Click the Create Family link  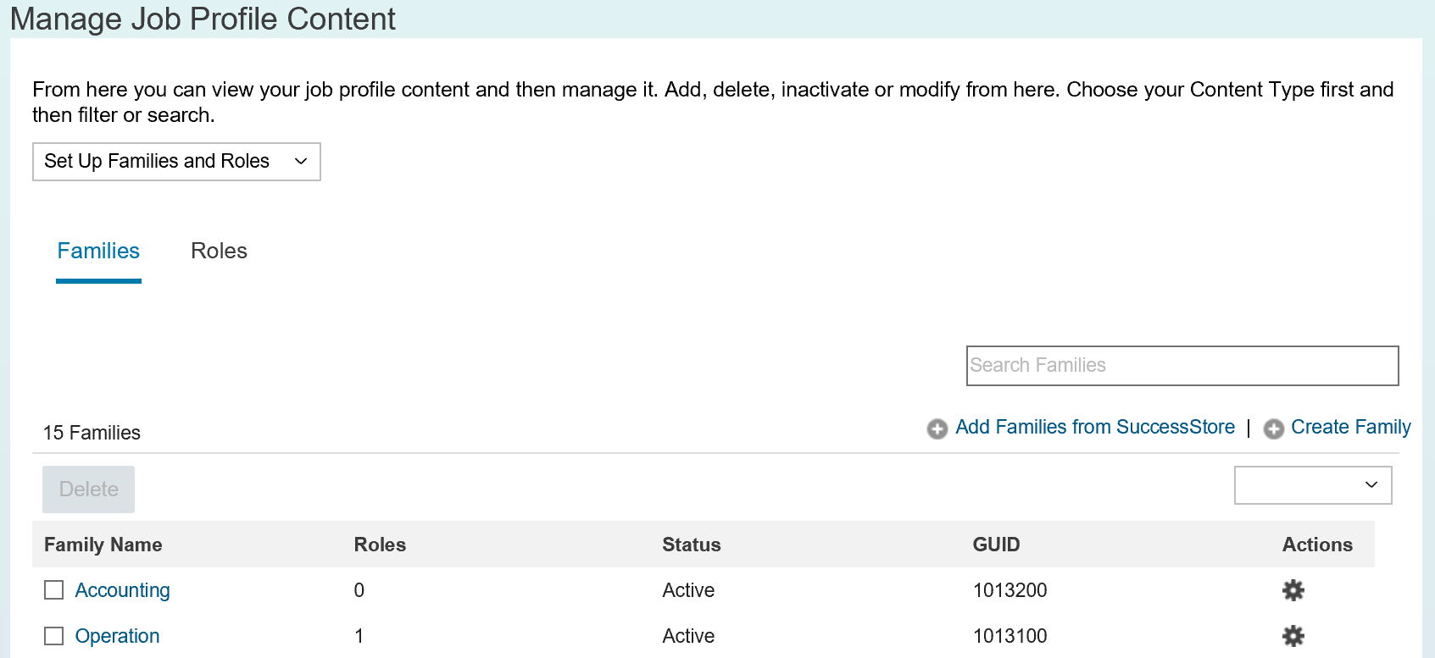[x=1350, y=427]
